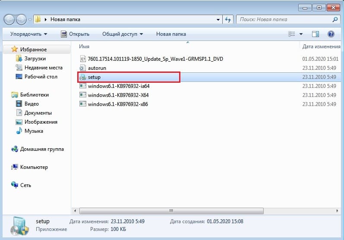Click the horizontal scrollbar left arrow

point(75,211)
